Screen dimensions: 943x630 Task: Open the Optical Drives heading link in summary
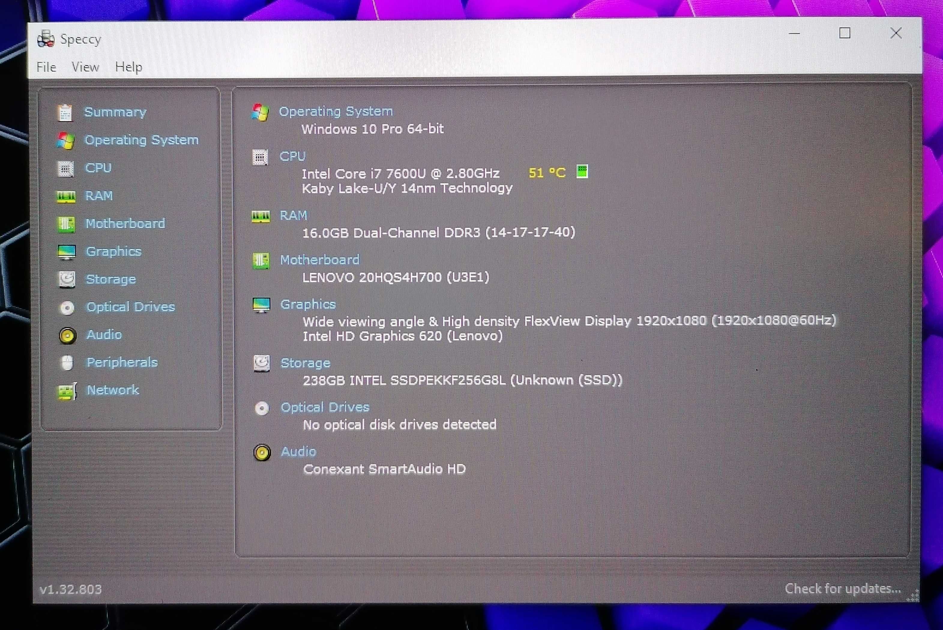click(325, 407)
